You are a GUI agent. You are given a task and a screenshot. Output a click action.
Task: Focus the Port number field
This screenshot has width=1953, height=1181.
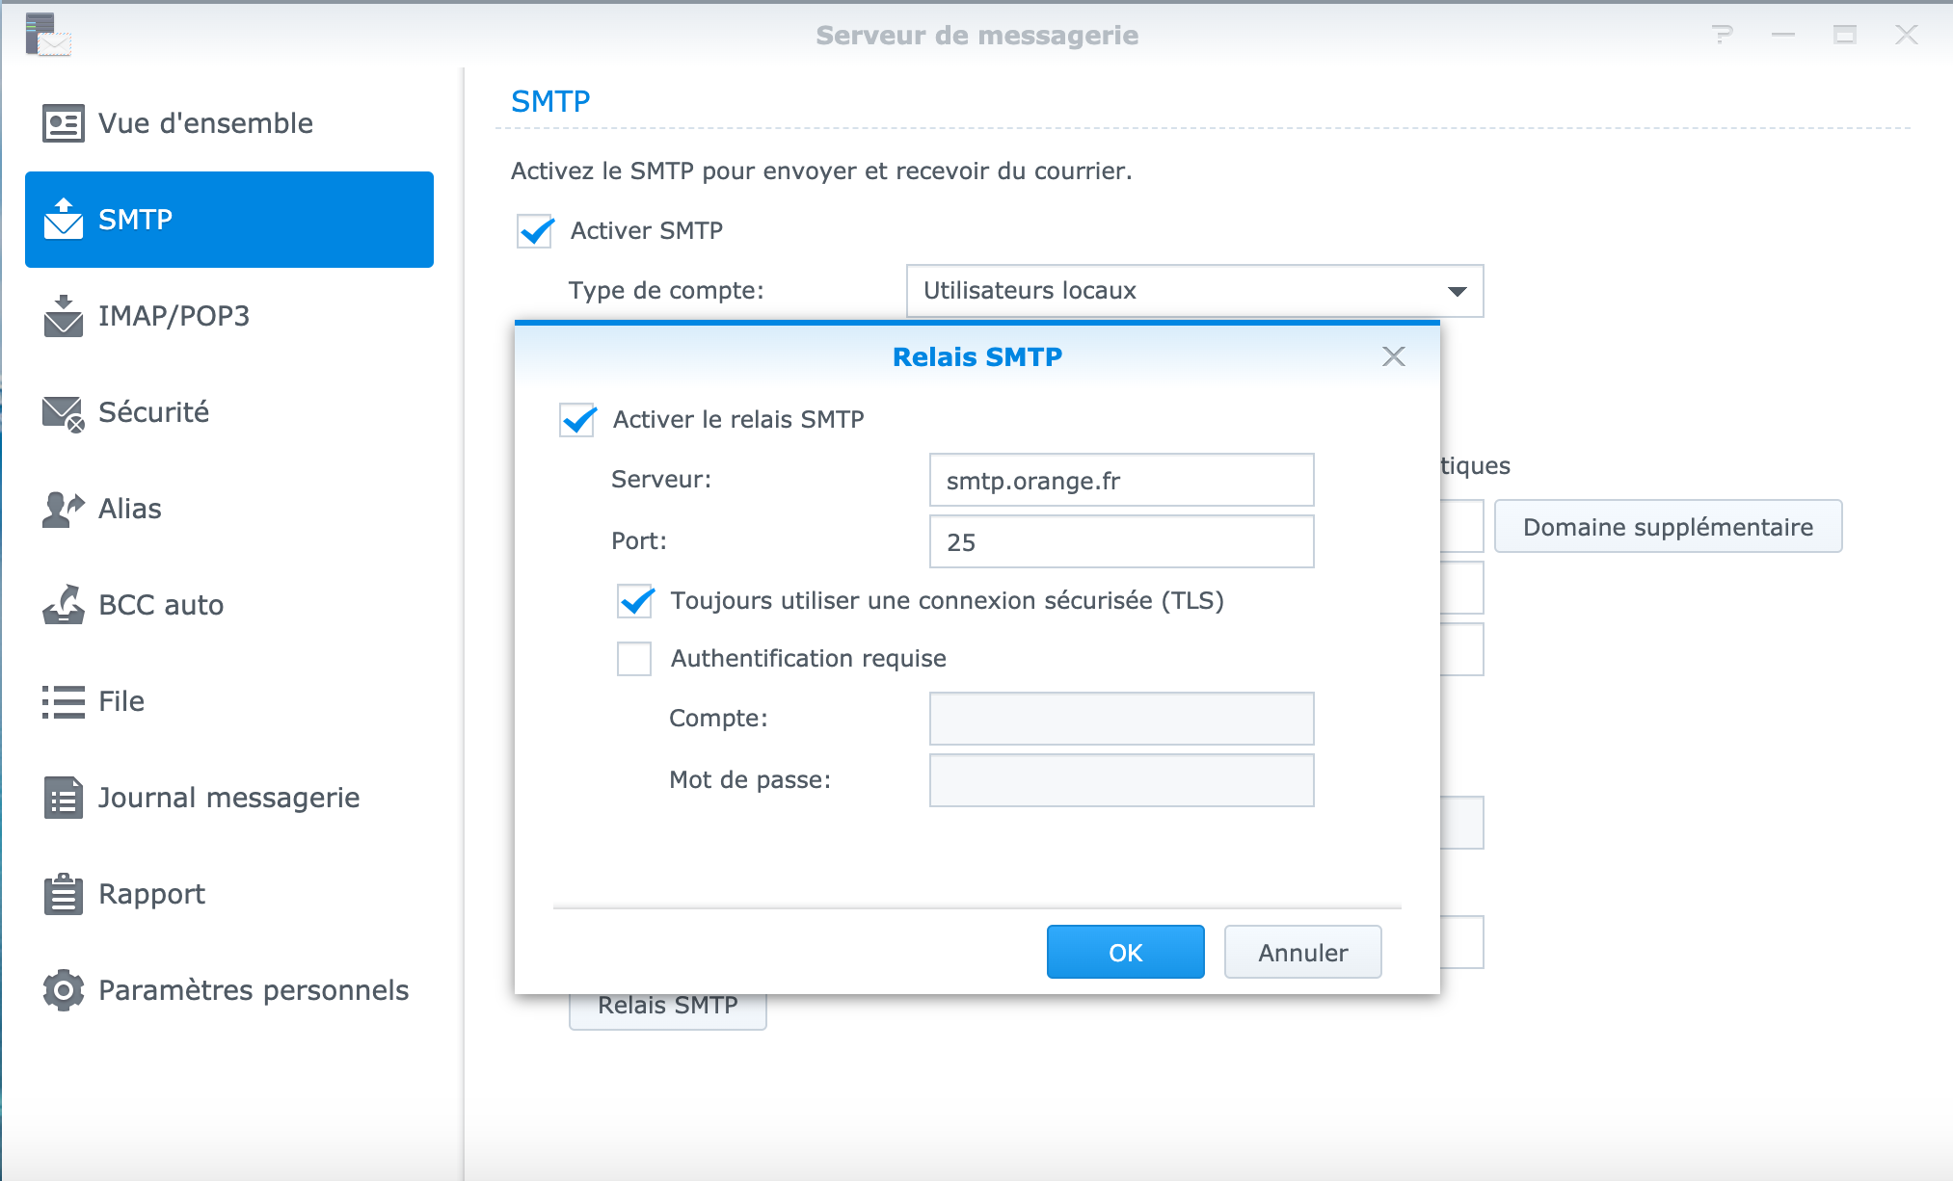pos(1121,542)
